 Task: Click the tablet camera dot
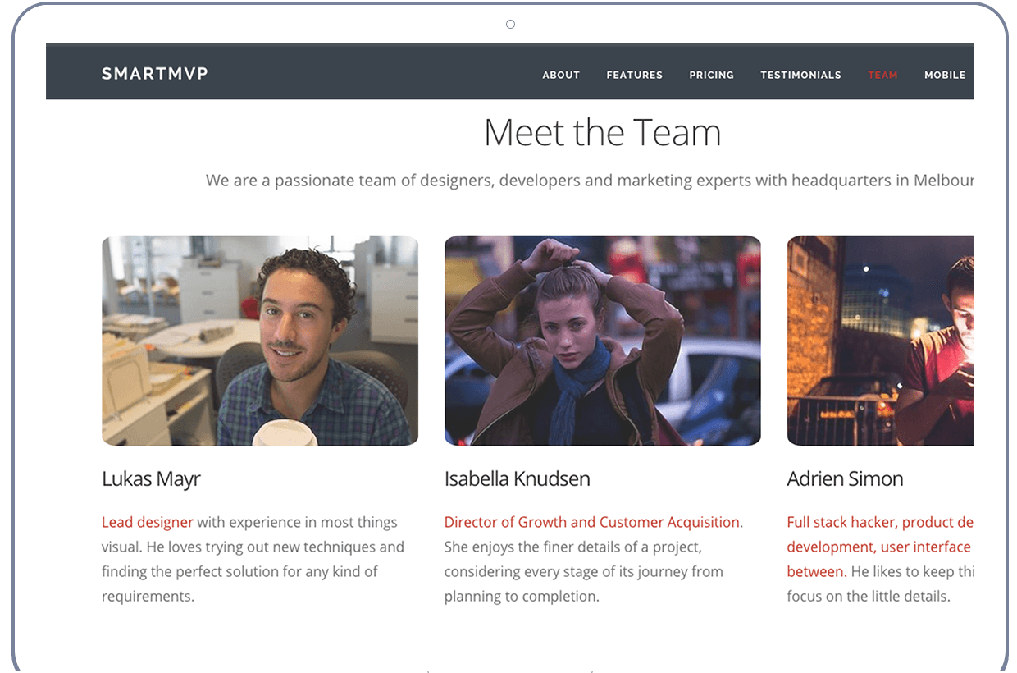point(510,25)
